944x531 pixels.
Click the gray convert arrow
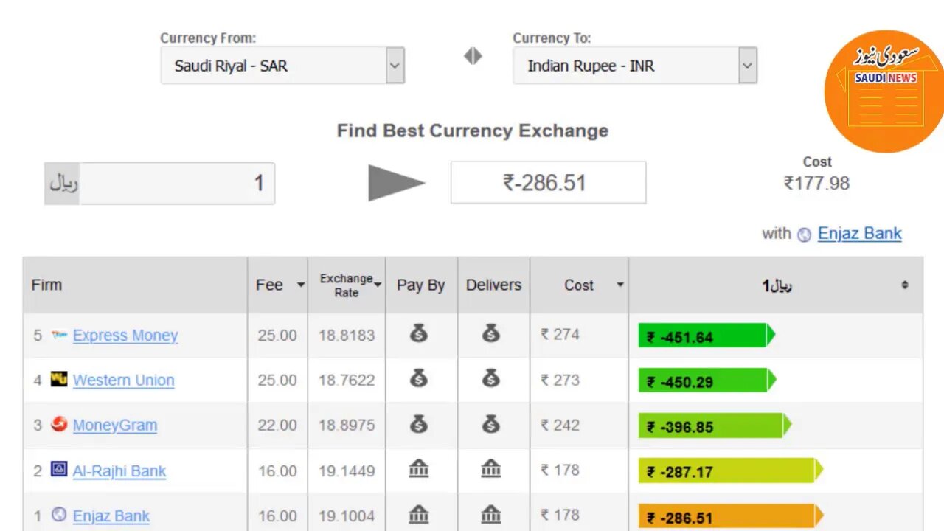click(397, 183)
